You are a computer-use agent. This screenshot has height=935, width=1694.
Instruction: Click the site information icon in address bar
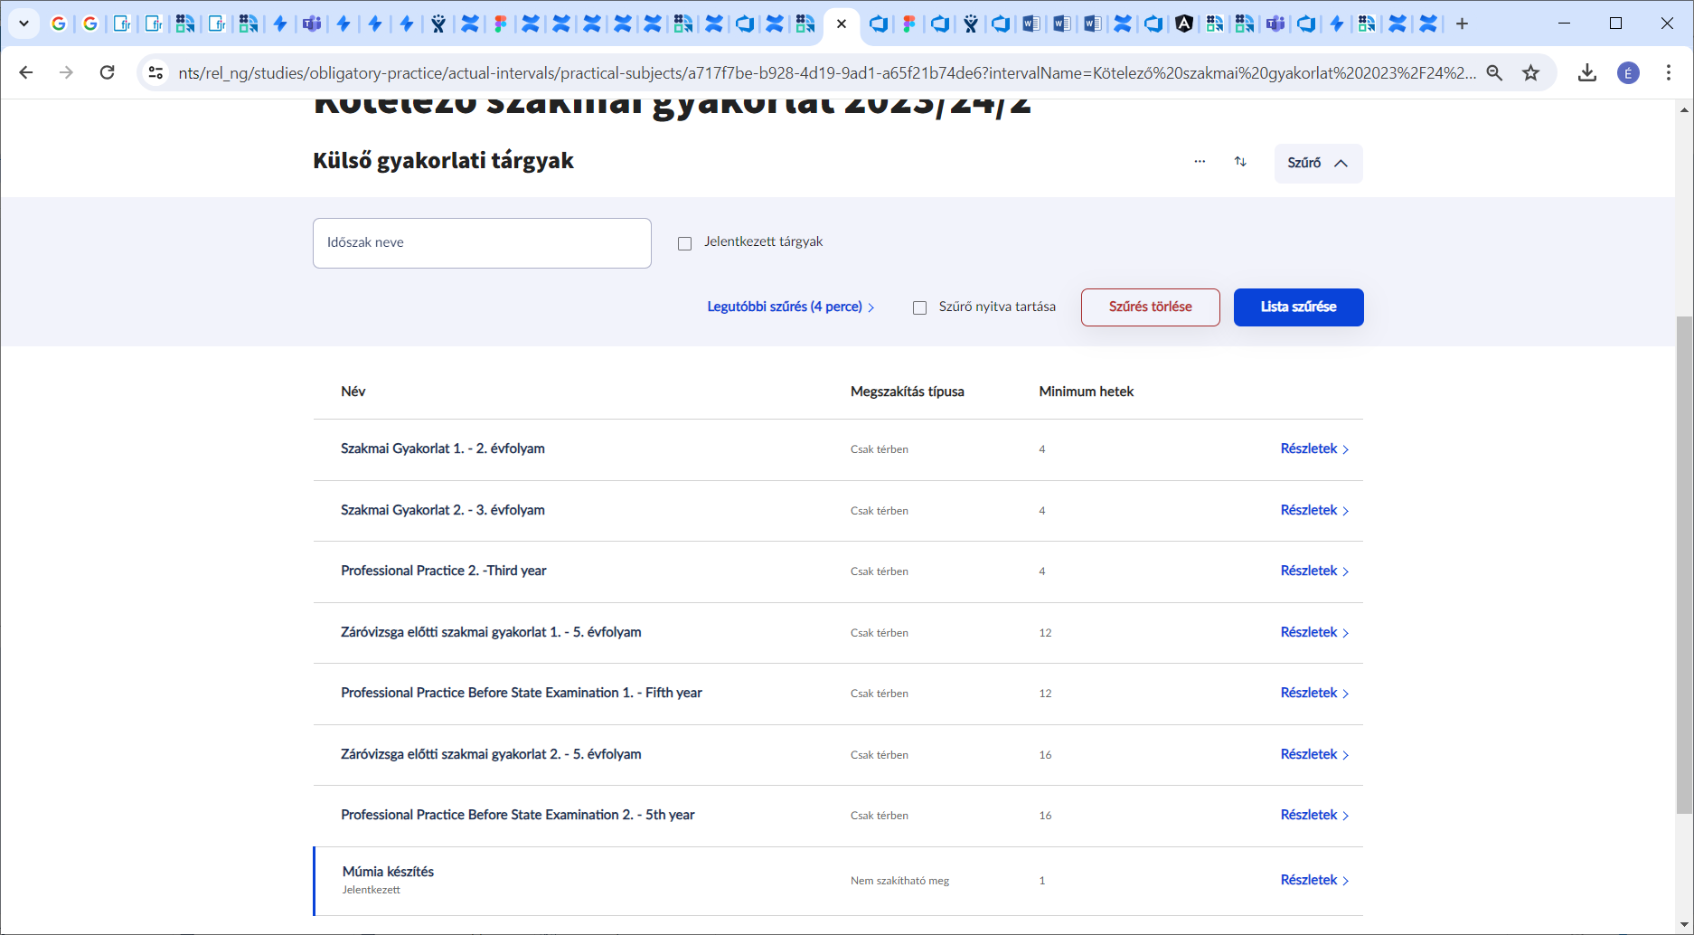click(155, 72)
